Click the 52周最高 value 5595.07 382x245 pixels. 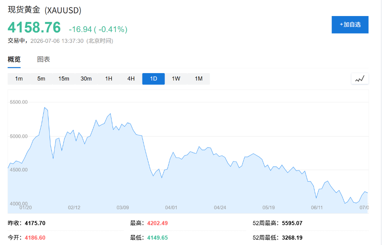(x=292, y=223)
